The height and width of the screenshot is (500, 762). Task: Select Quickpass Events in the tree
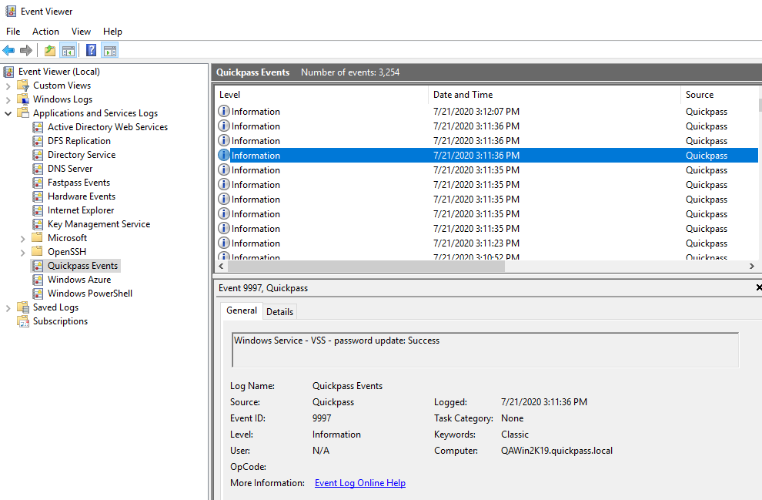pyautogui.click(x=82, y=266)
